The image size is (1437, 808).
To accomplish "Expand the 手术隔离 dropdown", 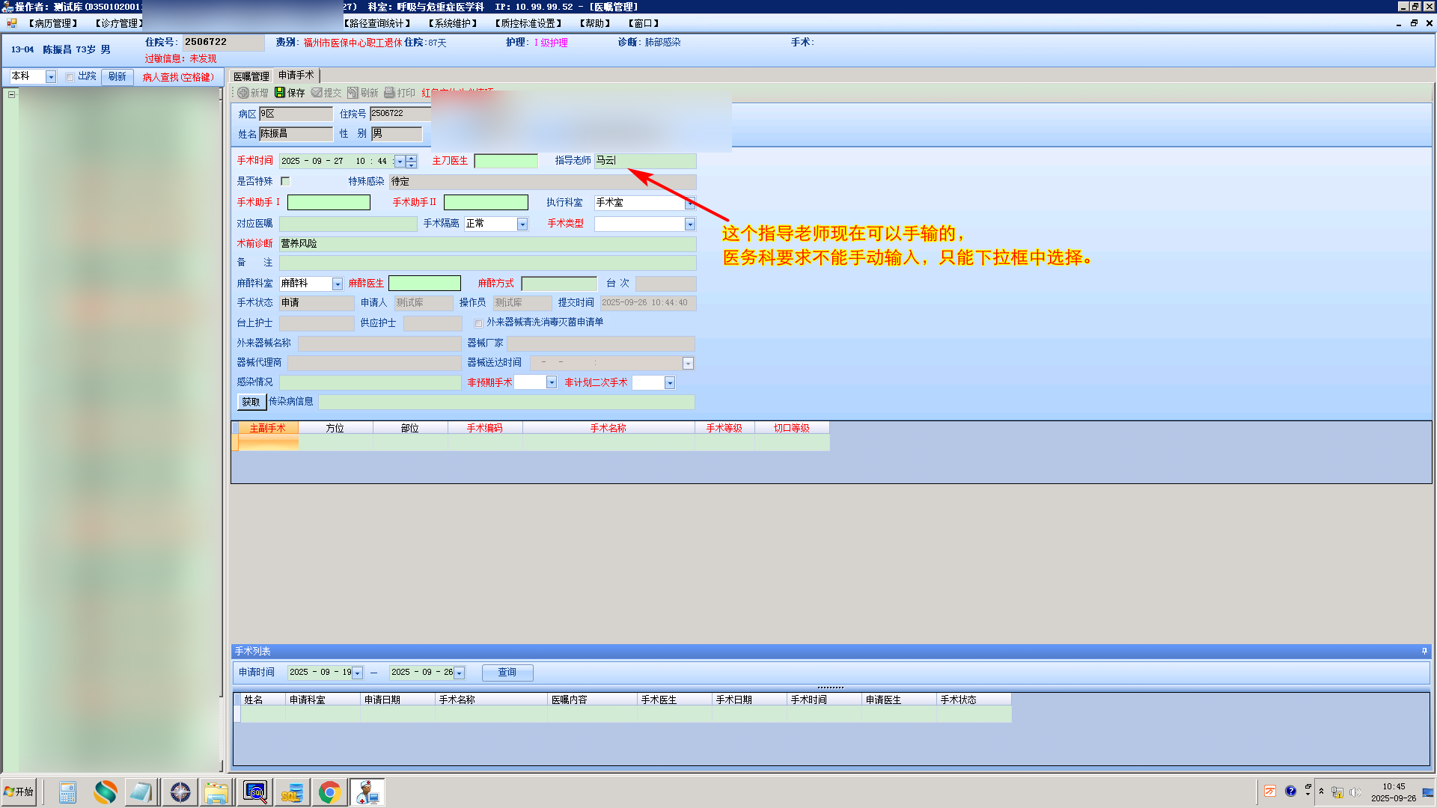I will pos(522,224).
